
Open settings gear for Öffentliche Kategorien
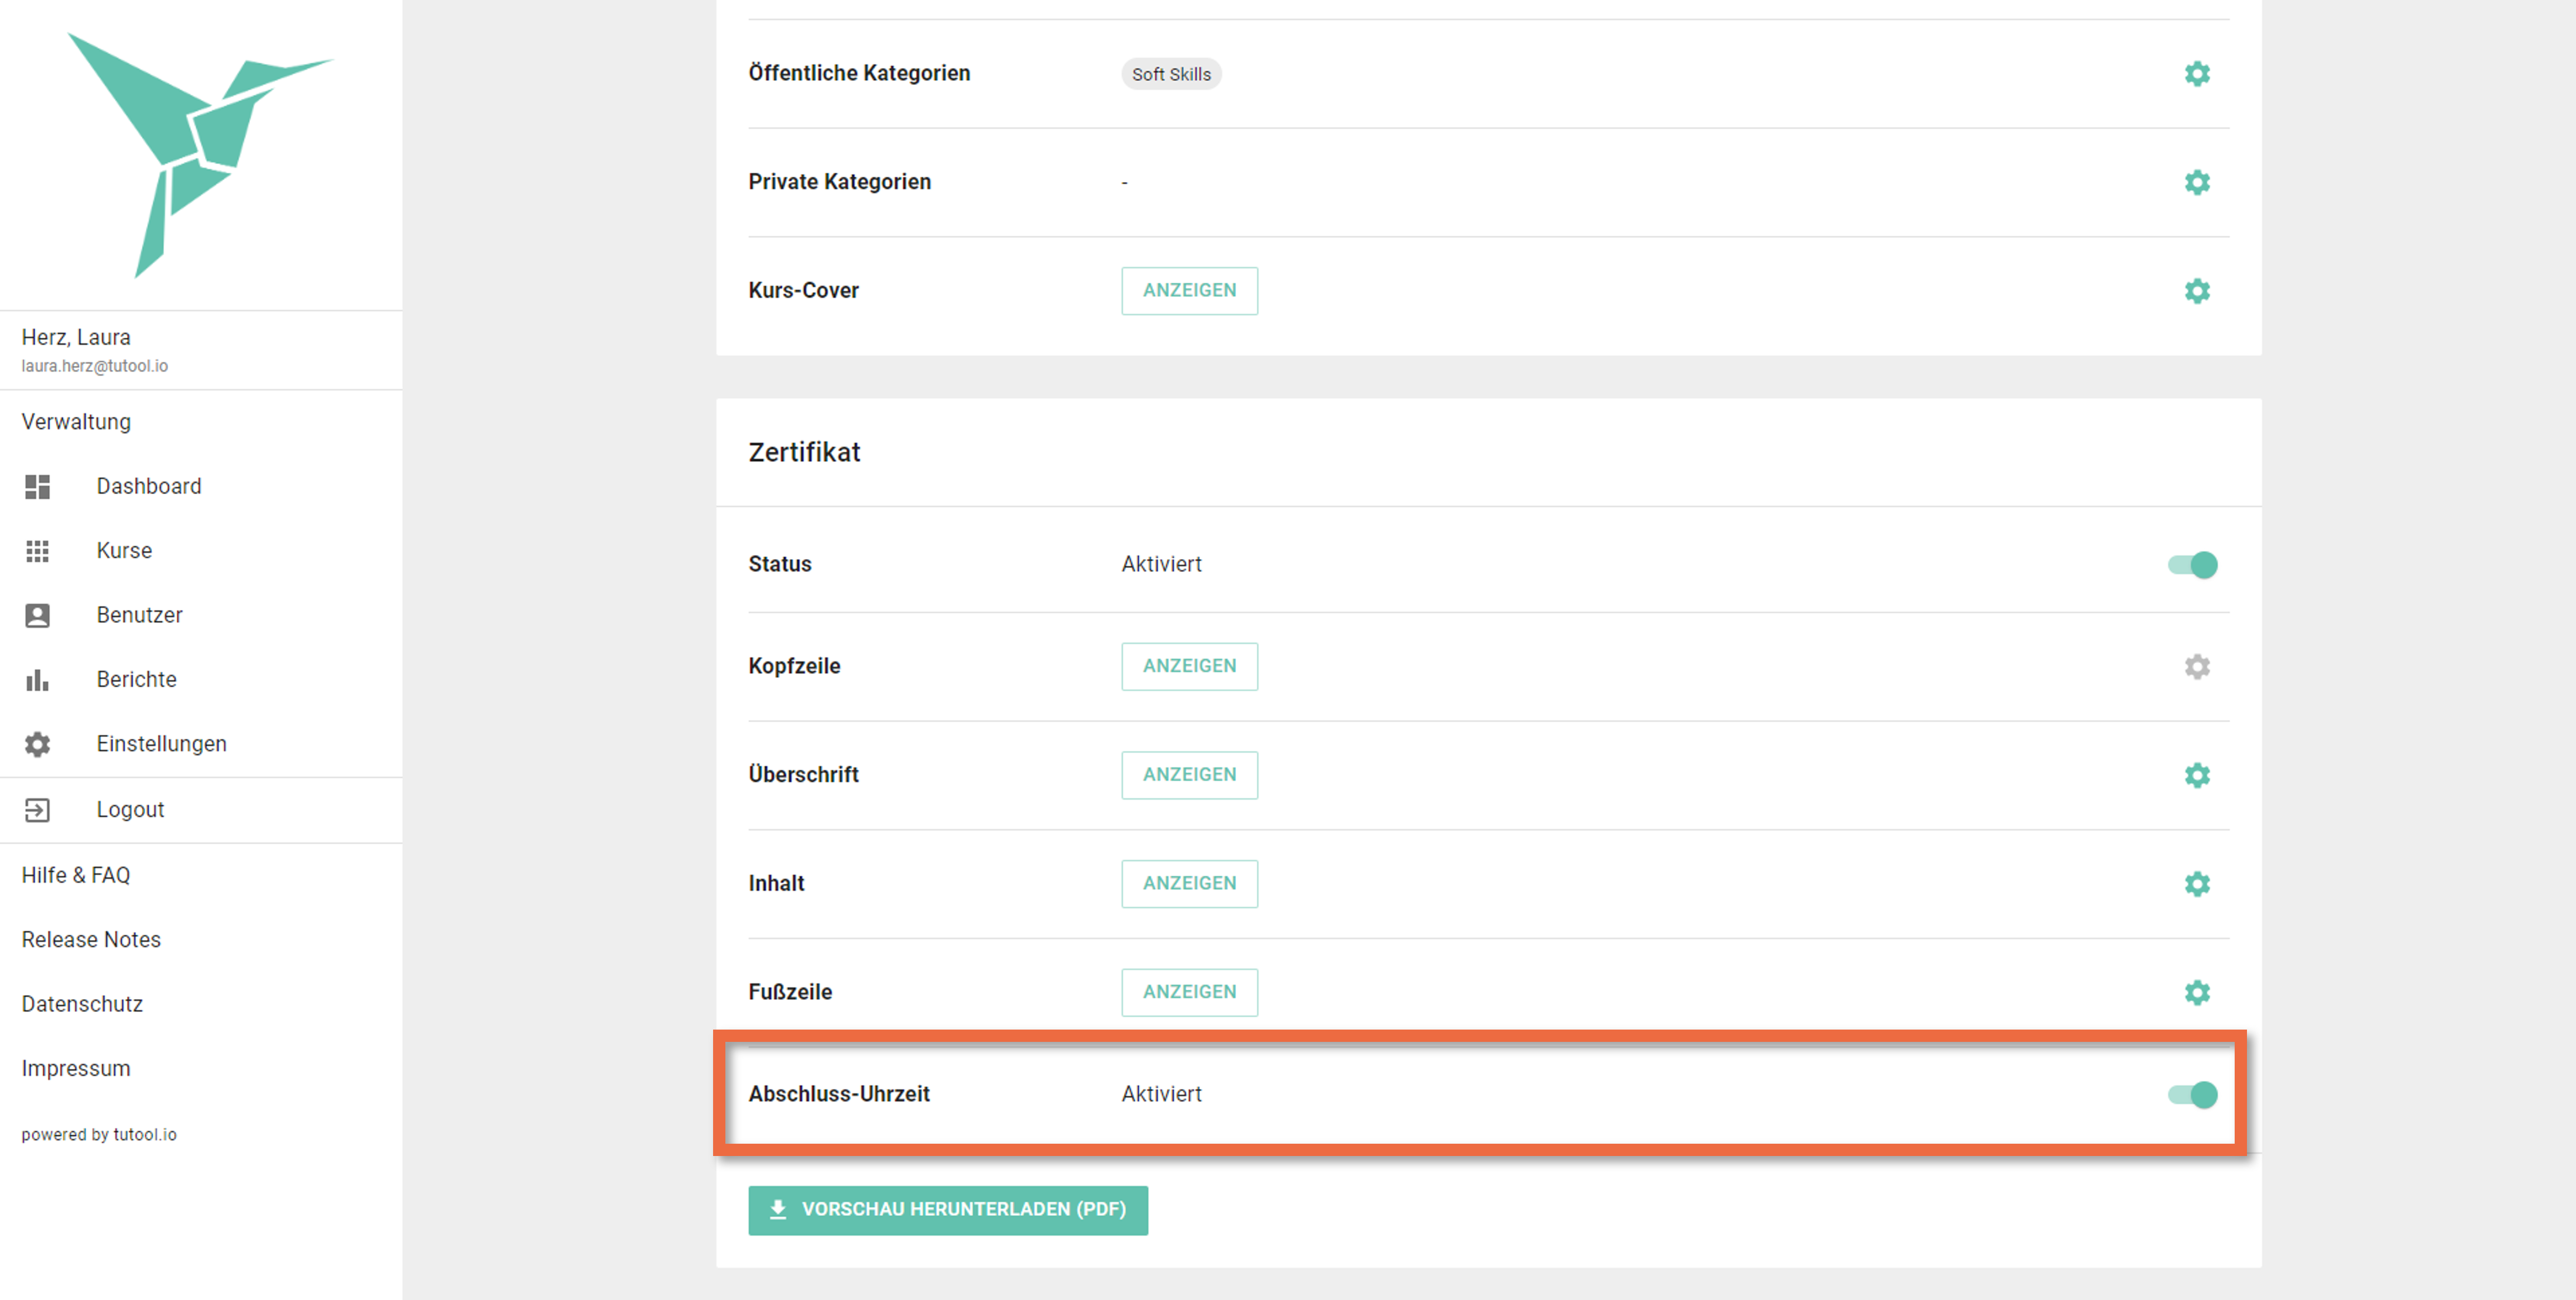2196,74
